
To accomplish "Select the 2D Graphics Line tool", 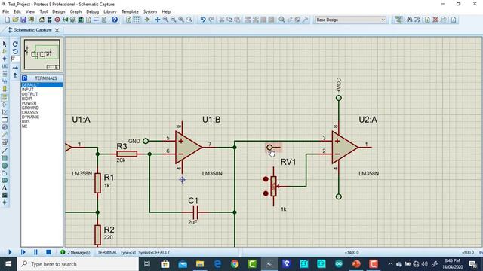I will click(x=5, y=151).
